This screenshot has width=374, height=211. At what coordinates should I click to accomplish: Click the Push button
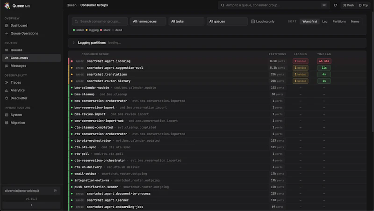(x=348, y=5)
